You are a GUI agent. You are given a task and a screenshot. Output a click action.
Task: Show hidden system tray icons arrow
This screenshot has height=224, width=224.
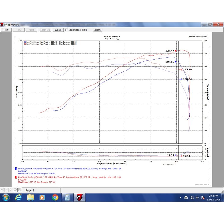click(x=180, y=198)
